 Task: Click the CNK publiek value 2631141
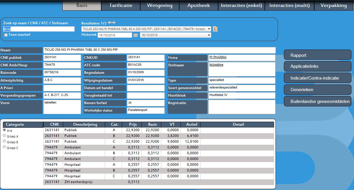pyautogui.click(x=62, y=58)
